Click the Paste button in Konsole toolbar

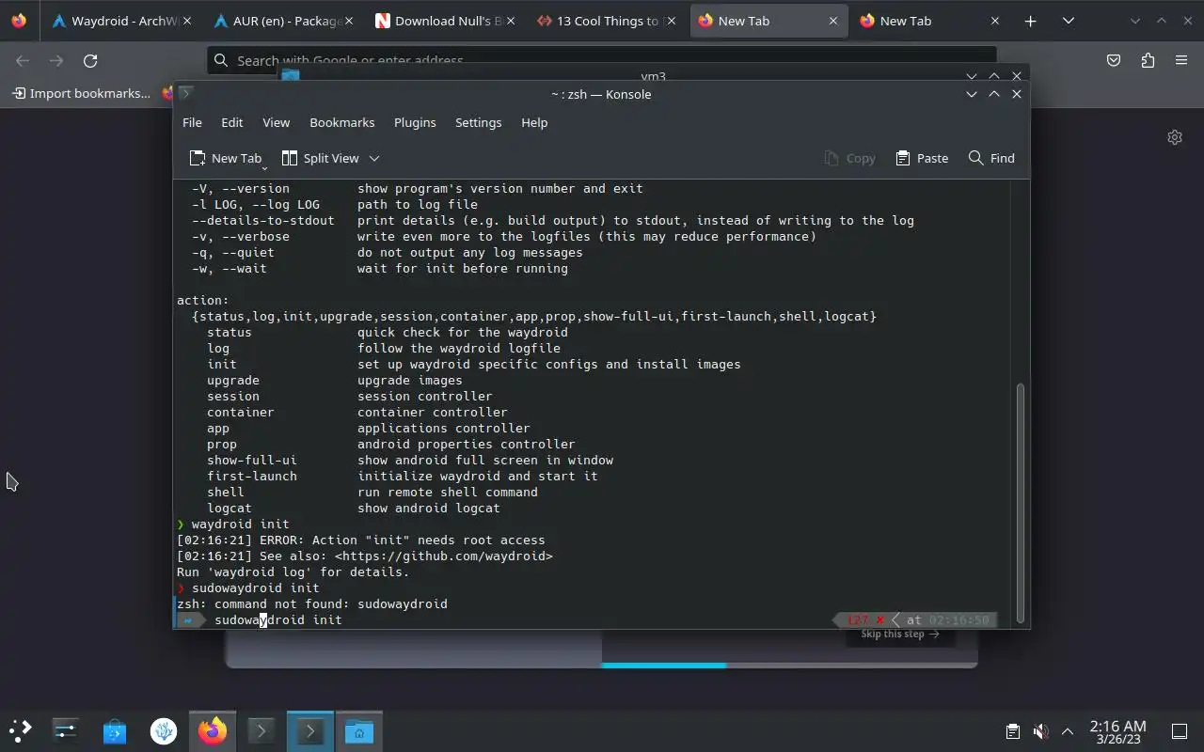pyautogui.click(x=922, y=158)
